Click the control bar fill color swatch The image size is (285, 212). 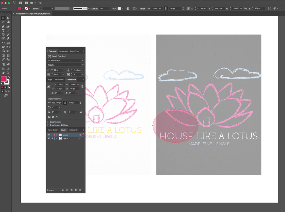19,9
